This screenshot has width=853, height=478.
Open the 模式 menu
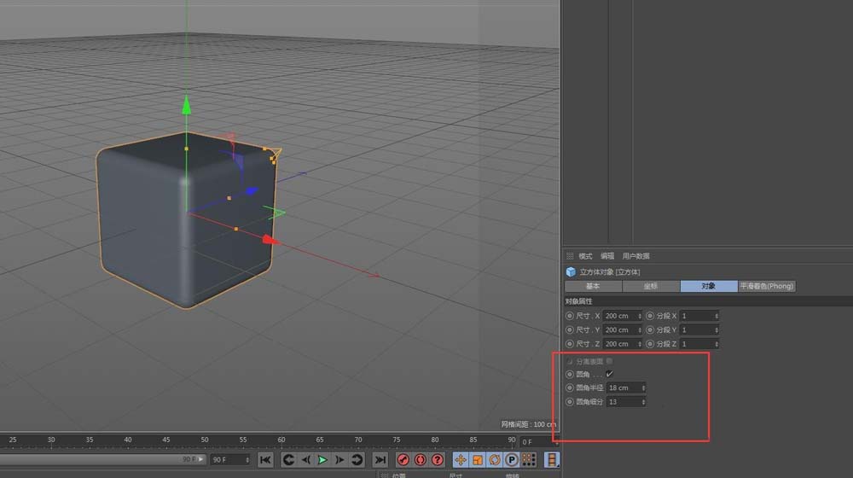point(585,256)
